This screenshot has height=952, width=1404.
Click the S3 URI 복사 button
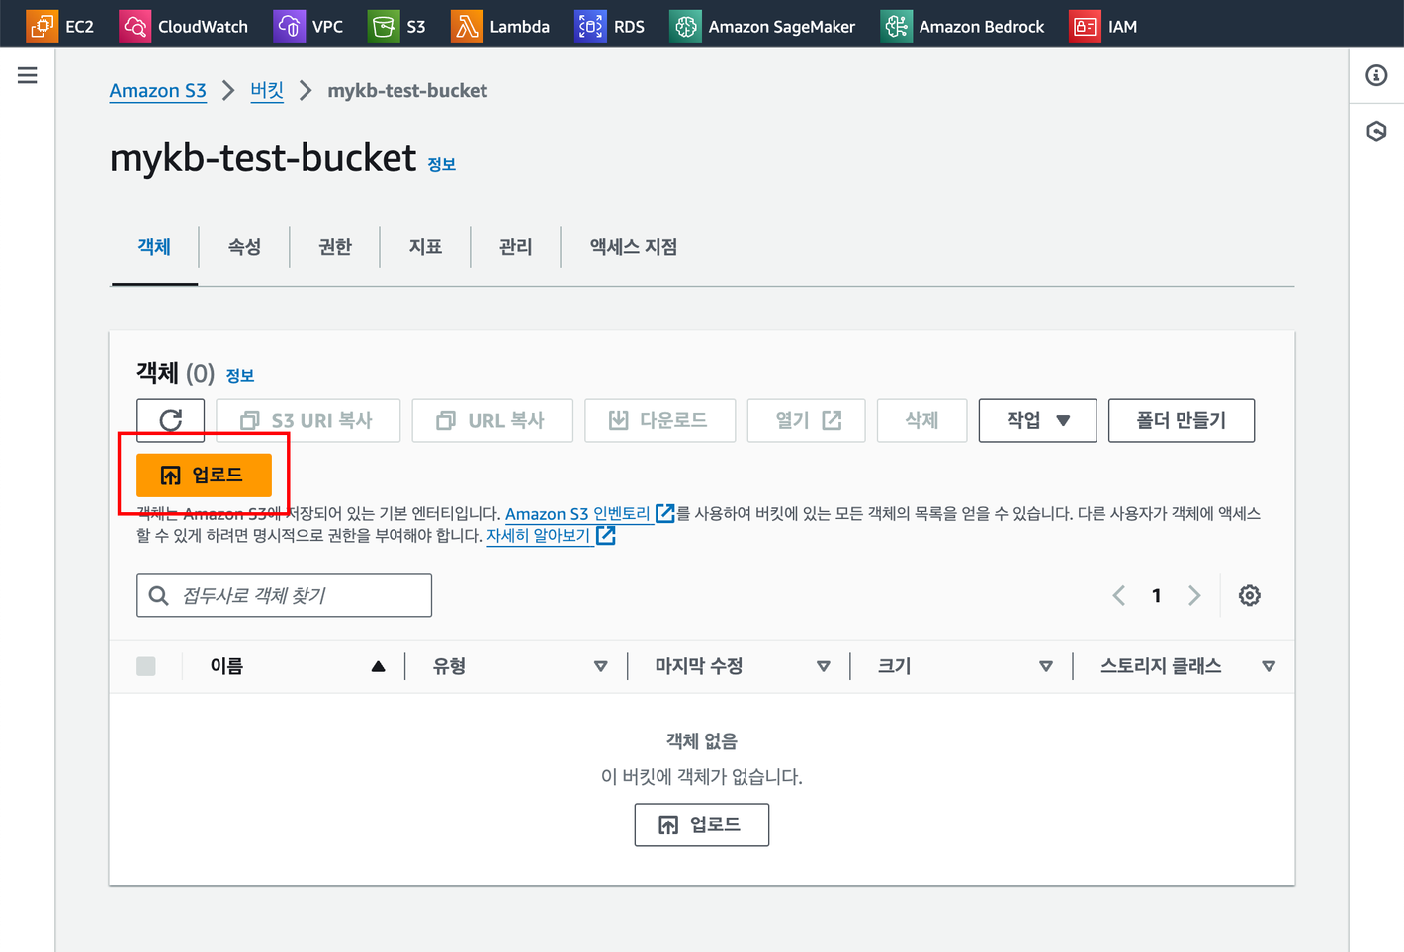pos(307,420)
